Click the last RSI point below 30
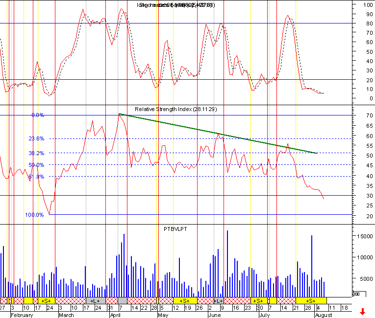The width and height of the screenshot is (375, 318). 324,199
